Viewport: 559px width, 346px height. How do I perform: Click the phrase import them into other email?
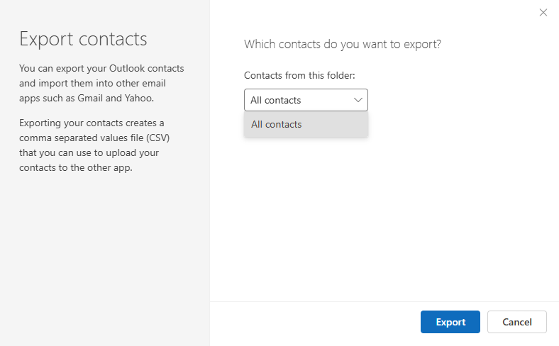click(101, 83)
